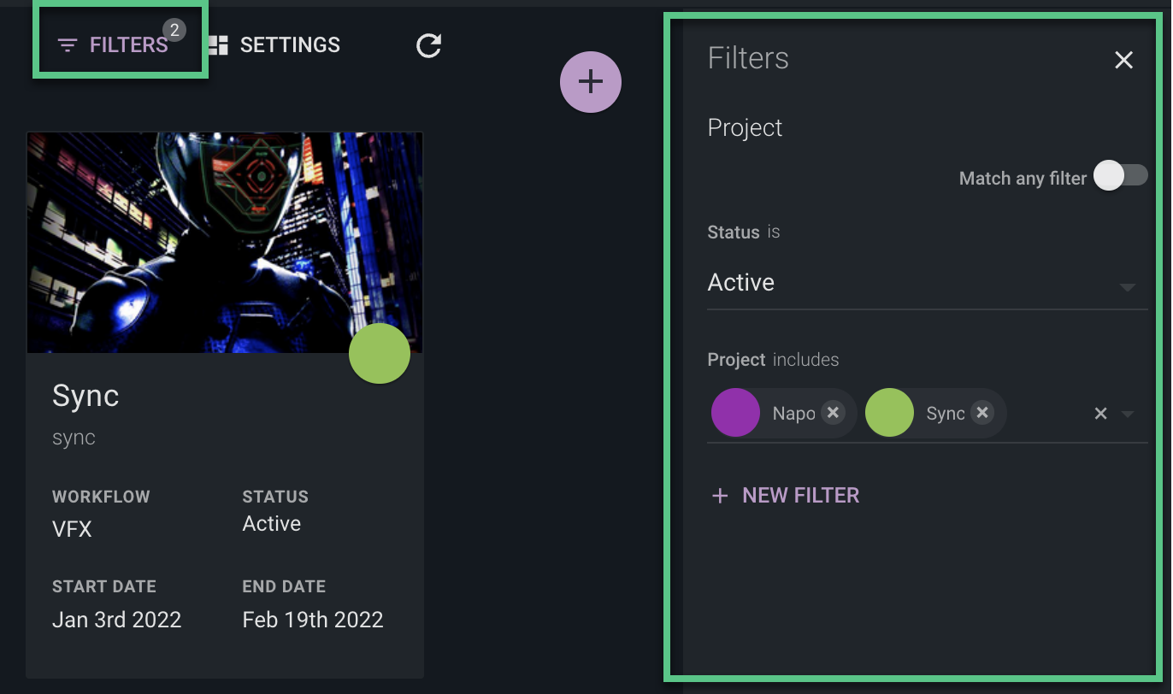Open the SETTINGS tab
This screenshot has width=1173, height=694.
tap(290, 44)
